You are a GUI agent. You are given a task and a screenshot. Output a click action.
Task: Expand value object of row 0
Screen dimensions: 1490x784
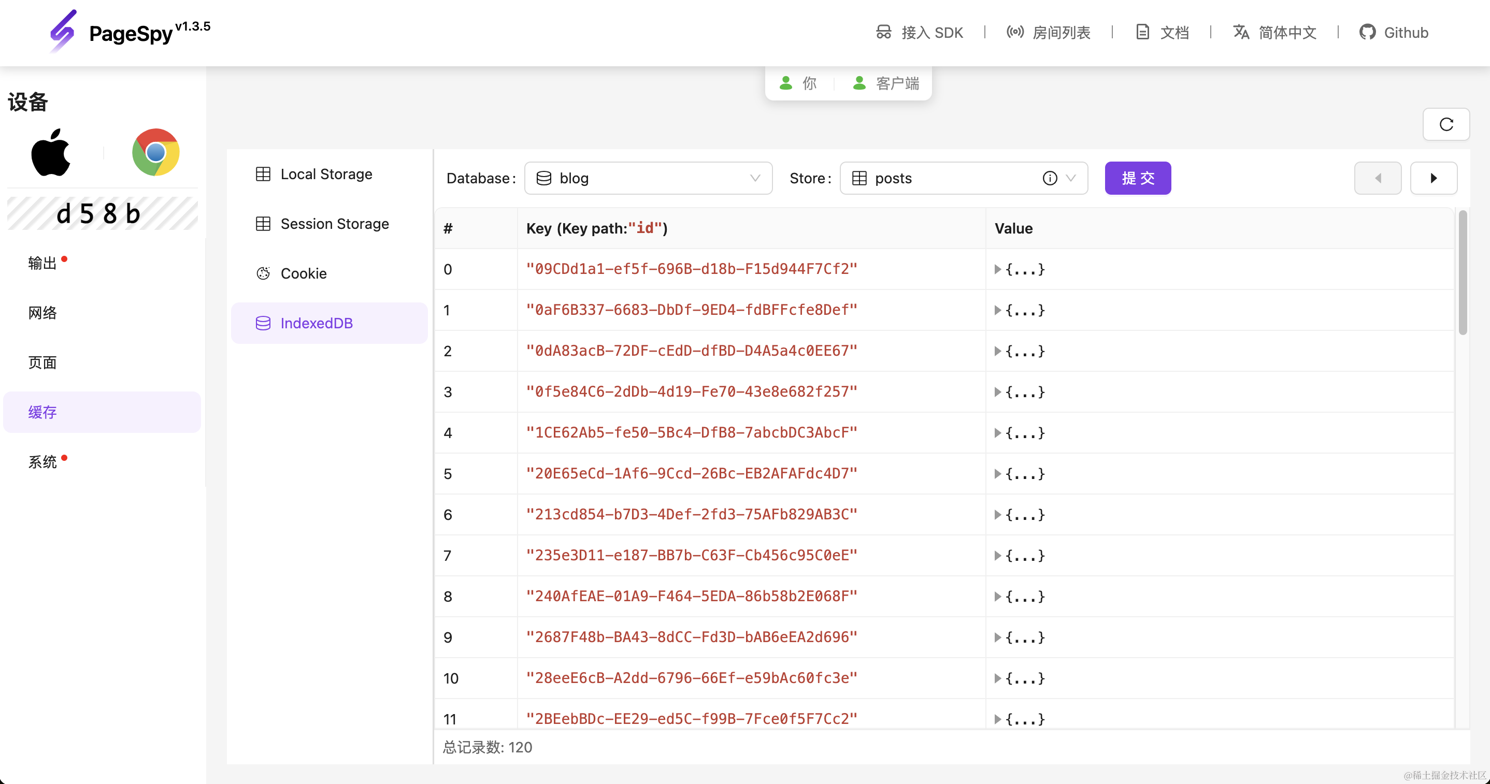click(998, 269)
